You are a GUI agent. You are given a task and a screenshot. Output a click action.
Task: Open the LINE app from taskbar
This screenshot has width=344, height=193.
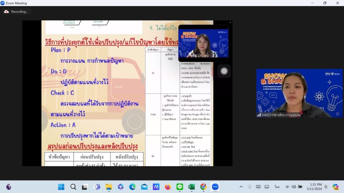[180, 187]
